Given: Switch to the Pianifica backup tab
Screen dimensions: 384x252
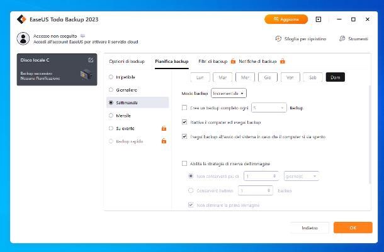Looking at the screenshot, I should coord(172,62).
